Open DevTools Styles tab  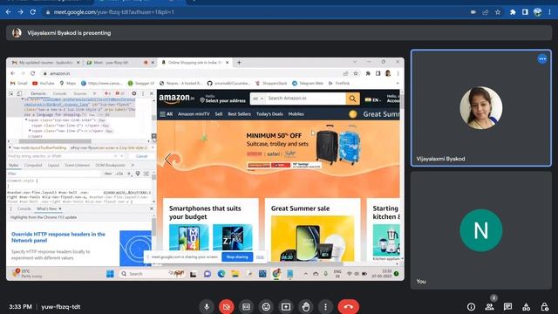click(x=14, y=165)
